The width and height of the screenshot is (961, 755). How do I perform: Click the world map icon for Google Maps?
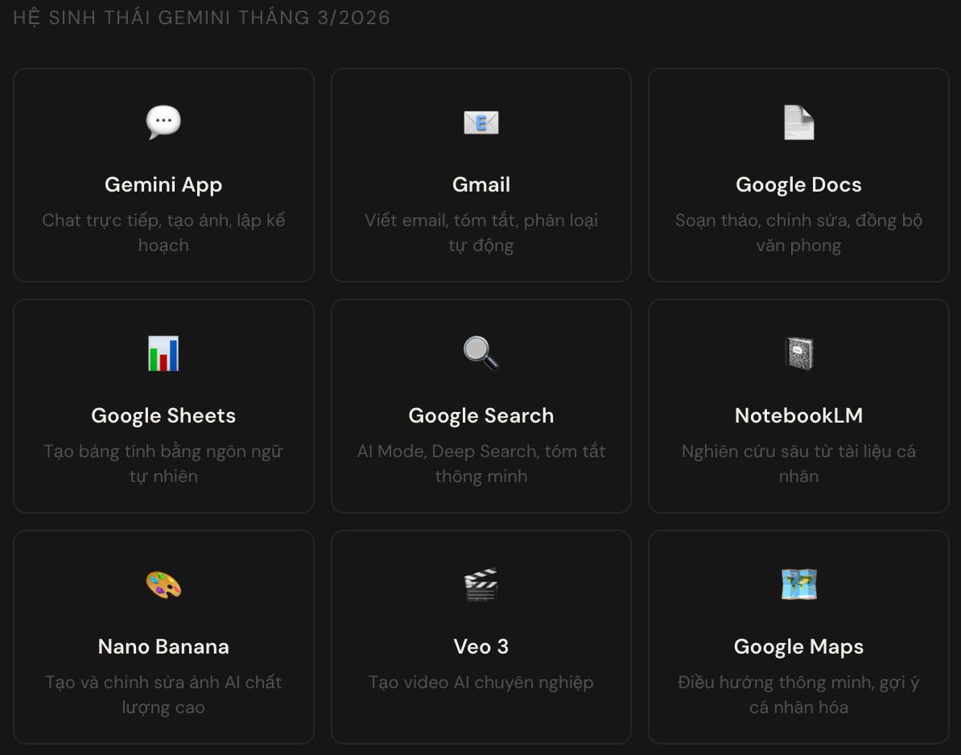coord(798,584)
